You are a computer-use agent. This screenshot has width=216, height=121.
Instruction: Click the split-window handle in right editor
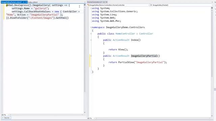click(212, 8)
